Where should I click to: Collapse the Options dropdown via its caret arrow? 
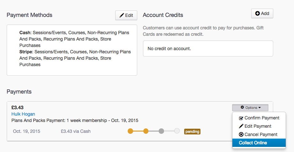pos(260,108)
